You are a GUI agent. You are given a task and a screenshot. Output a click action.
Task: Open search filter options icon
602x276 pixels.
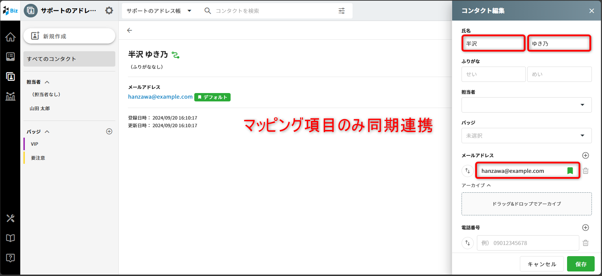(341, 11)
